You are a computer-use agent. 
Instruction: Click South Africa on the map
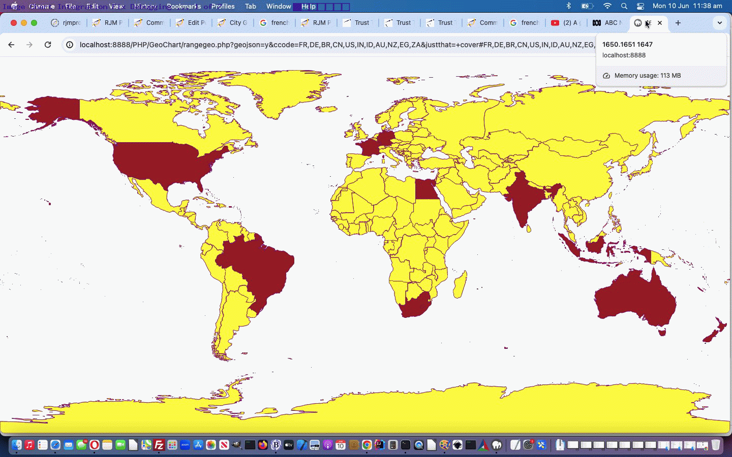[x=416, y=305]
